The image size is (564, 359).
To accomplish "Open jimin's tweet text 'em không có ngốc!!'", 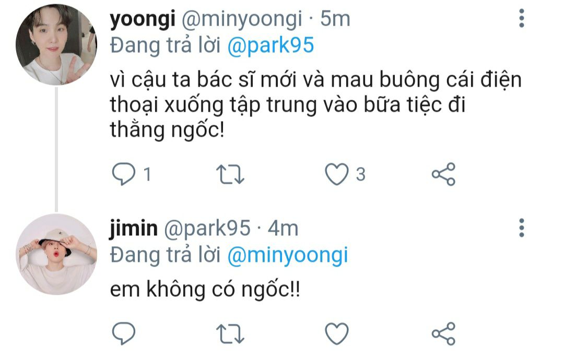I will click(205, 289).
